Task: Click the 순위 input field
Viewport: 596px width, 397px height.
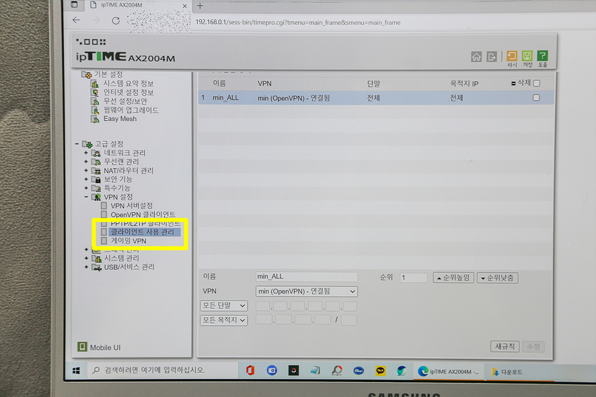Action: 414,278
